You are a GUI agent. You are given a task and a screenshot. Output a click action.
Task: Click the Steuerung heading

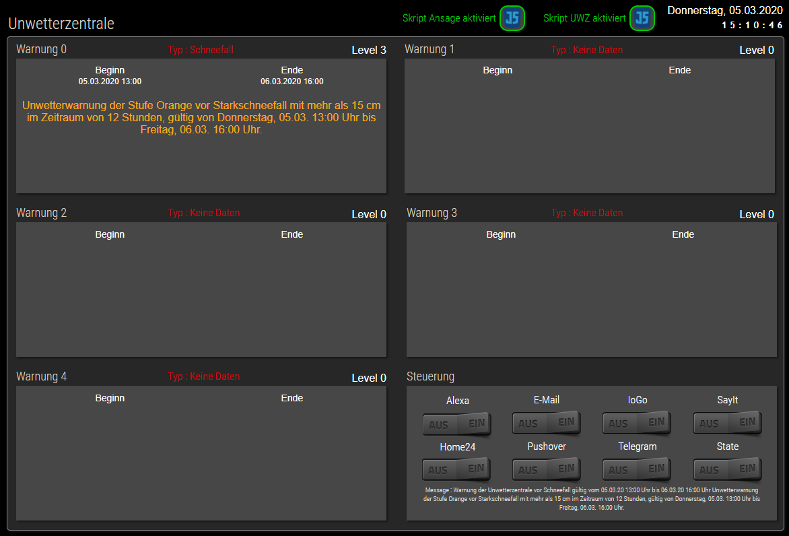tap(430, 376)
